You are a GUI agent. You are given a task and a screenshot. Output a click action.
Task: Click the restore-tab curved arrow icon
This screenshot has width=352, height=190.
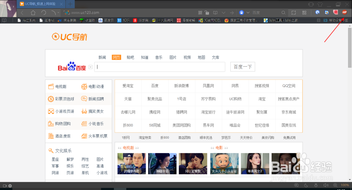54,13
